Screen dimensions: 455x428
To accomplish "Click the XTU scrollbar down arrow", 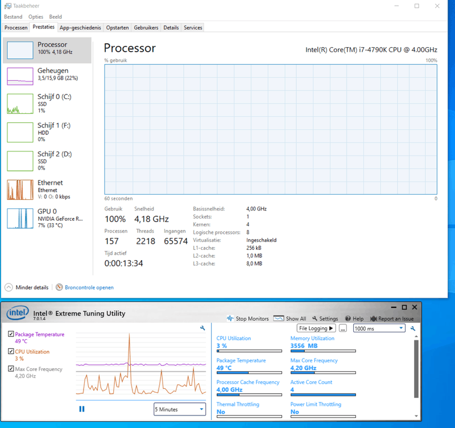I will [x=416, y=416].
